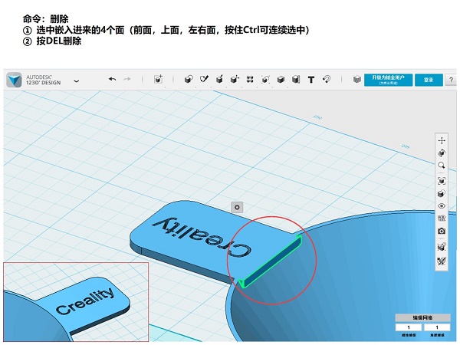
Task: Select the Zoom magnifier tool
Action: pos(442,166)
